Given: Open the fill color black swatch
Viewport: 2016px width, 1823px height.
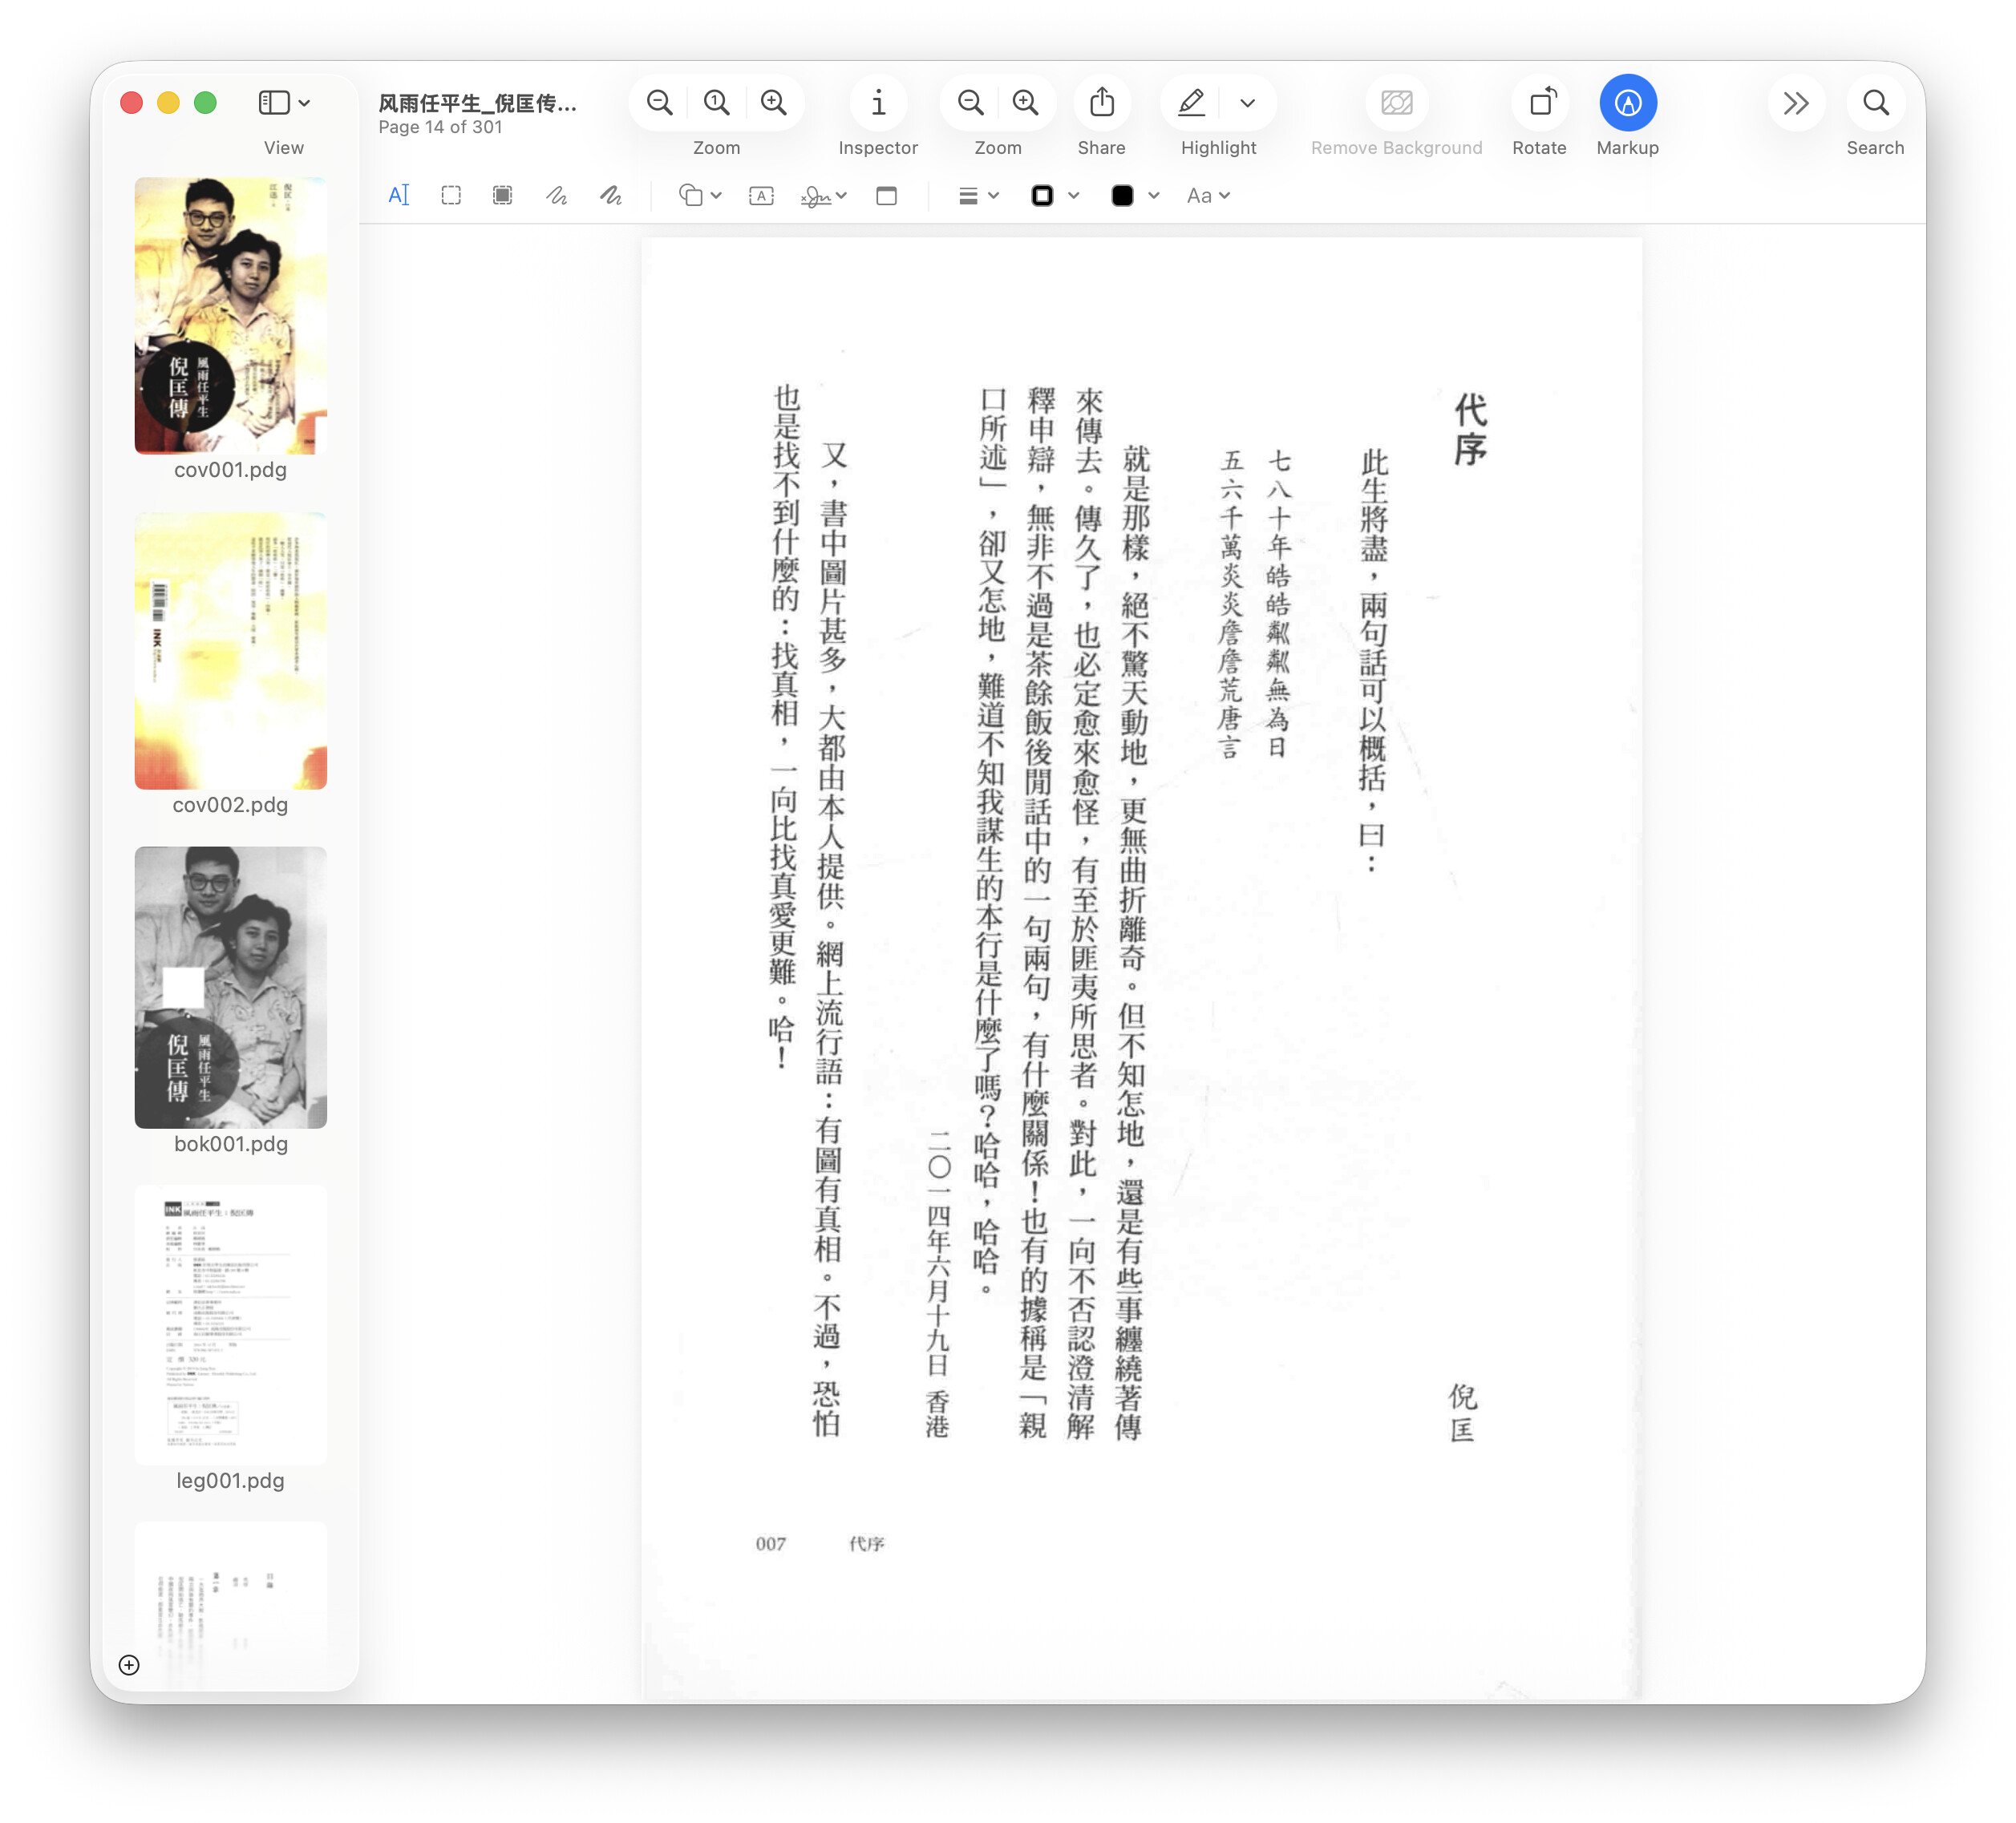Looking at the screenshot, I should pyautogui.click(x=1123, y=196).
